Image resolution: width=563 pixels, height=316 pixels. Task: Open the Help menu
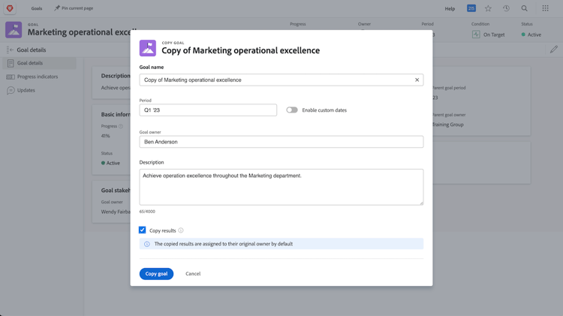tap(450, 8)
